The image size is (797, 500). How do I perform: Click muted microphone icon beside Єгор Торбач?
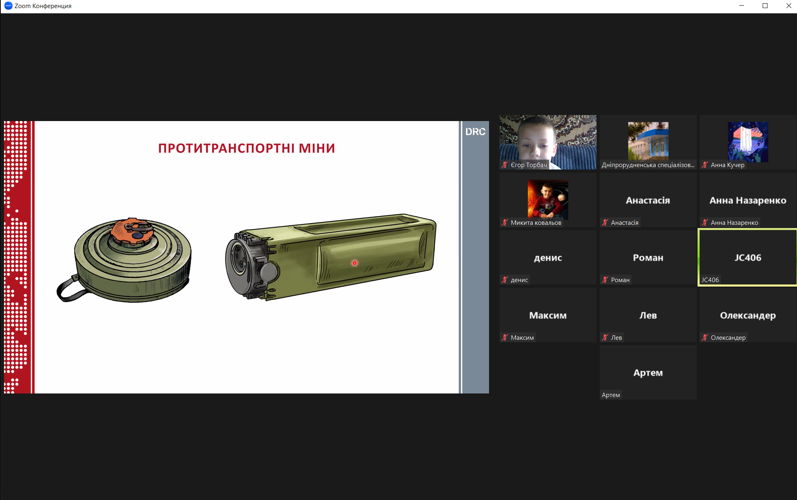[504, 165]
